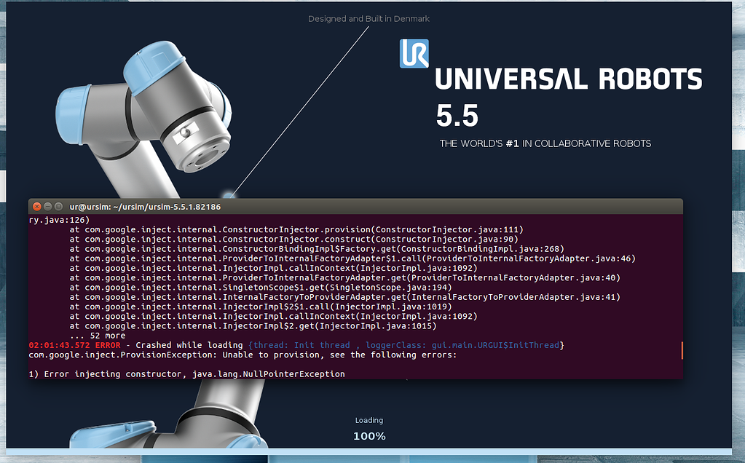Viewport: 745px width, 463px height.
Task: Maximize the ursim terminal window
Action: pos(57,206)
